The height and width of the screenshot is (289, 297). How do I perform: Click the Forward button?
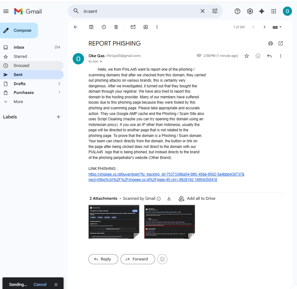point(138,259)
